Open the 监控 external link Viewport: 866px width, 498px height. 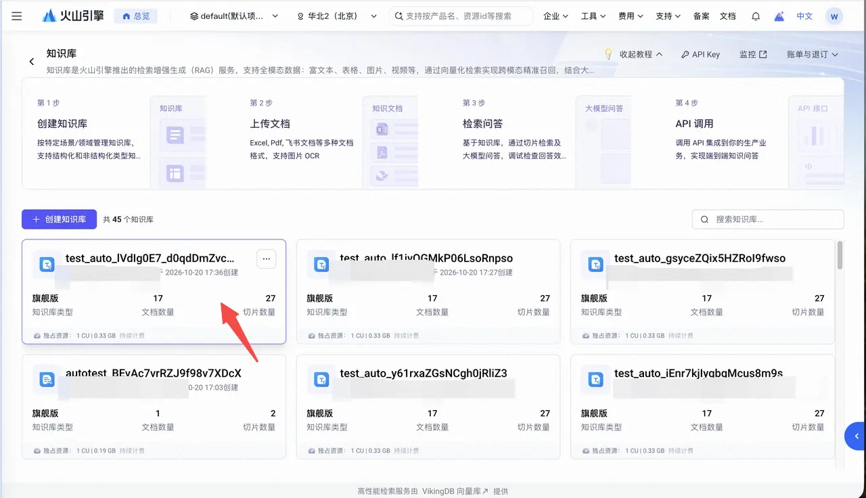[x=753, y=54]
